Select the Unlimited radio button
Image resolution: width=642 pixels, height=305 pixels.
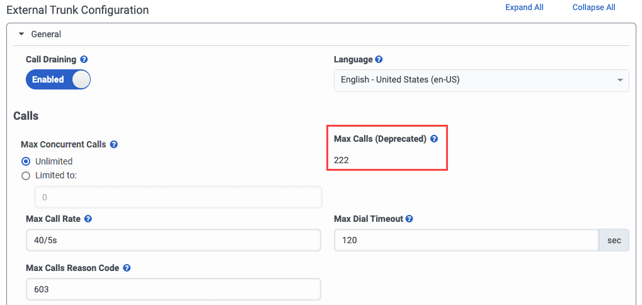coord(26,161)
